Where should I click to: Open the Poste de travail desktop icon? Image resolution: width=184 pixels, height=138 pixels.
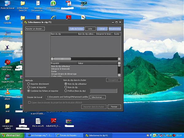tap(7, 5)
